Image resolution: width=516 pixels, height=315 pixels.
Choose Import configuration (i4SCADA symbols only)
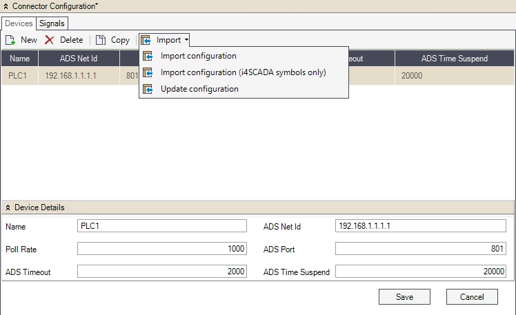243,72
